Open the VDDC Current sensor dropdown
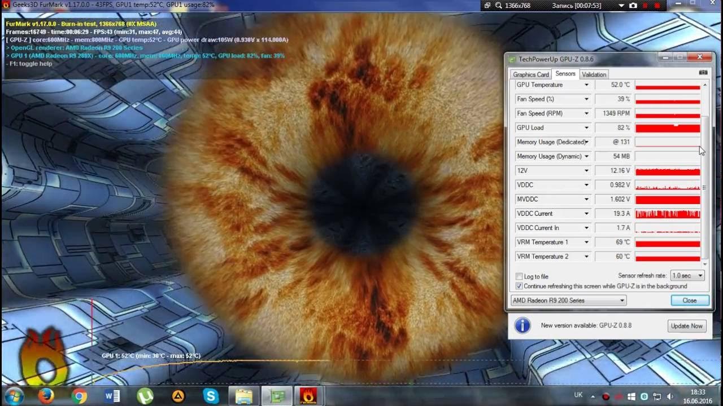Viewport: 723px width, 406px height. (586, 213)
